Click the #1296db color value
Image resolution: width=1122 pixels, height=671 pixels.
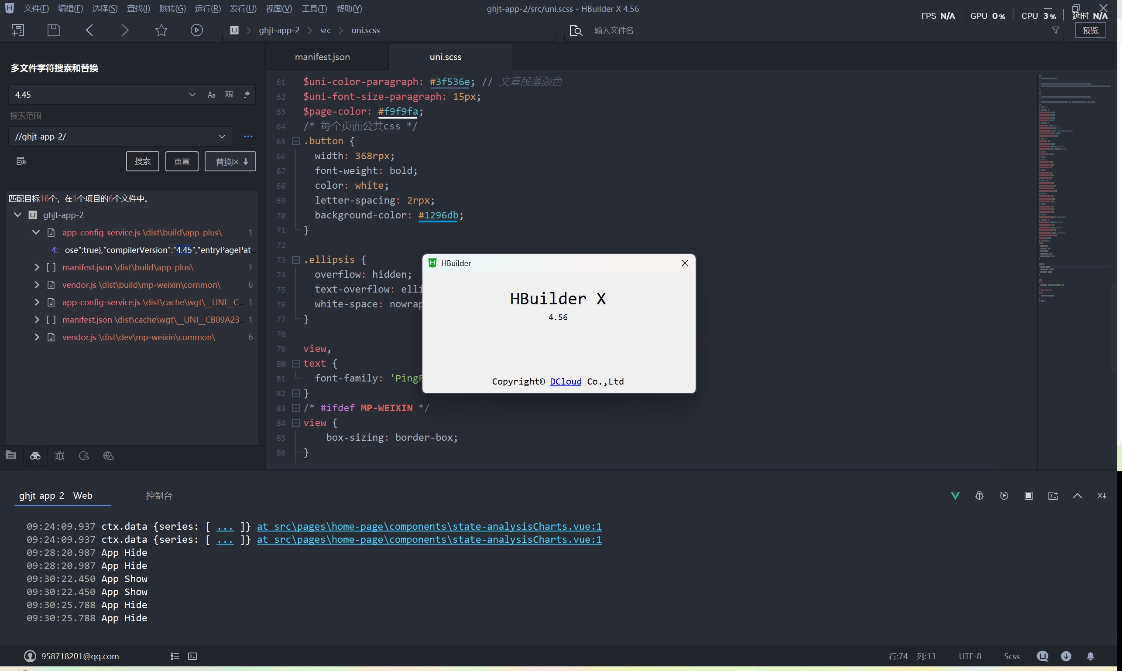point(438,215)
